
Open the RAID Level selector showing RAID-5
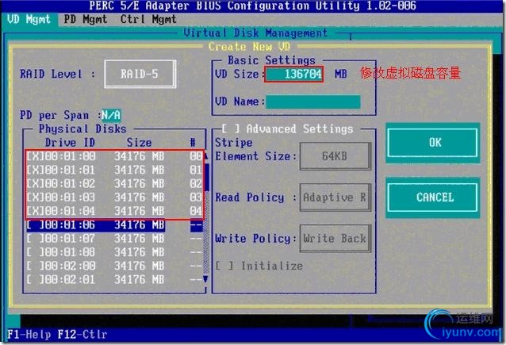(x=140, y=74)
